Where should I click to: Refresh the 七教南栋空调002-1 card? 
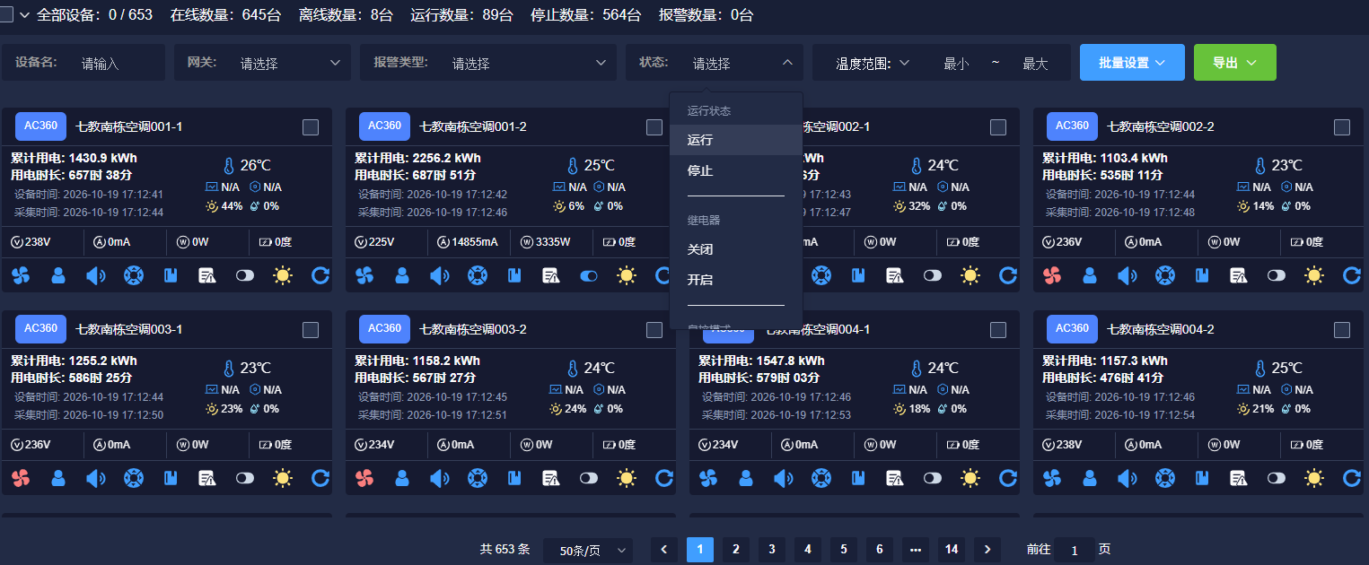(x=1008, y=275)
